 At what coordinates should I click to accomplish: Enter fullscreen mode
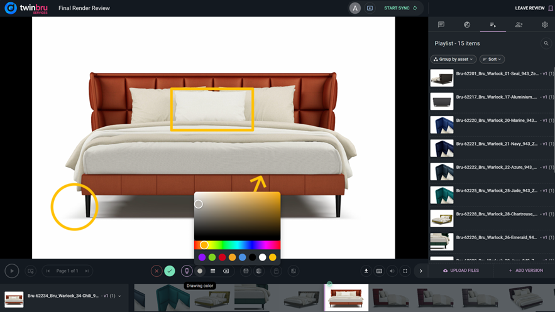(405, 271)
